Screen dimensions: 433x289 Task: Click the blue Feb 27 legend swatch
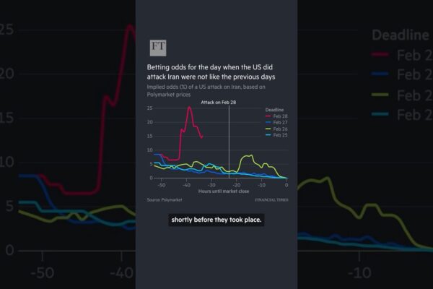click(268, 123)
